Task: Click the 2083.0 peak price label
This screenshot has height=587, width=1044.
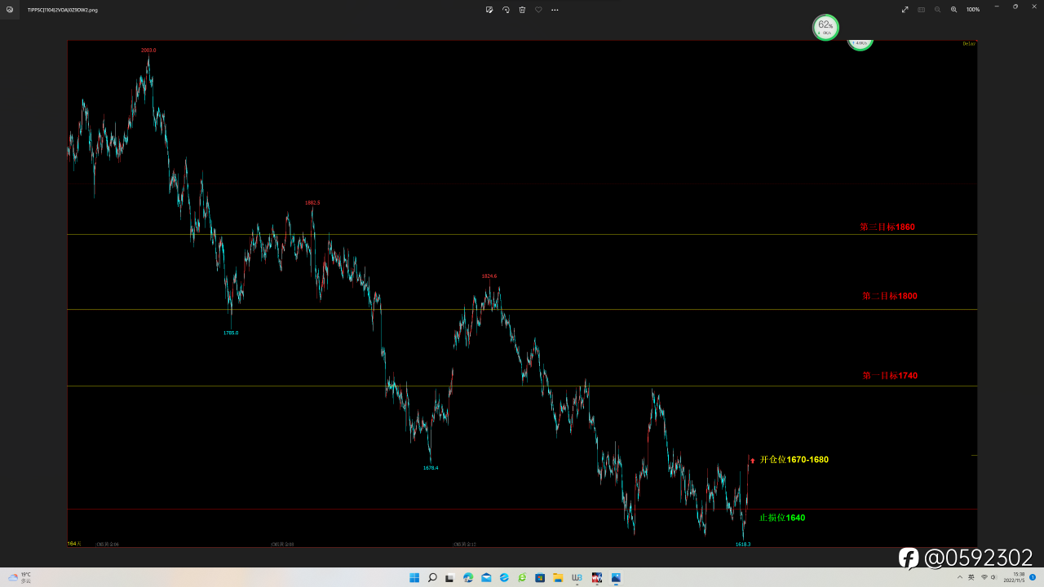Action: coord(148,51)
